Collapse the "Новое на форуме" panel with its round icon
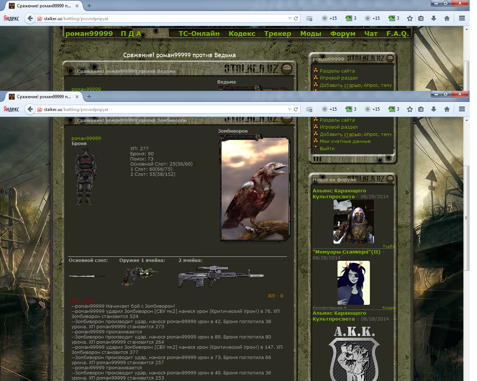477x381 pixels. pyautogui.click(x=390, y=179)
